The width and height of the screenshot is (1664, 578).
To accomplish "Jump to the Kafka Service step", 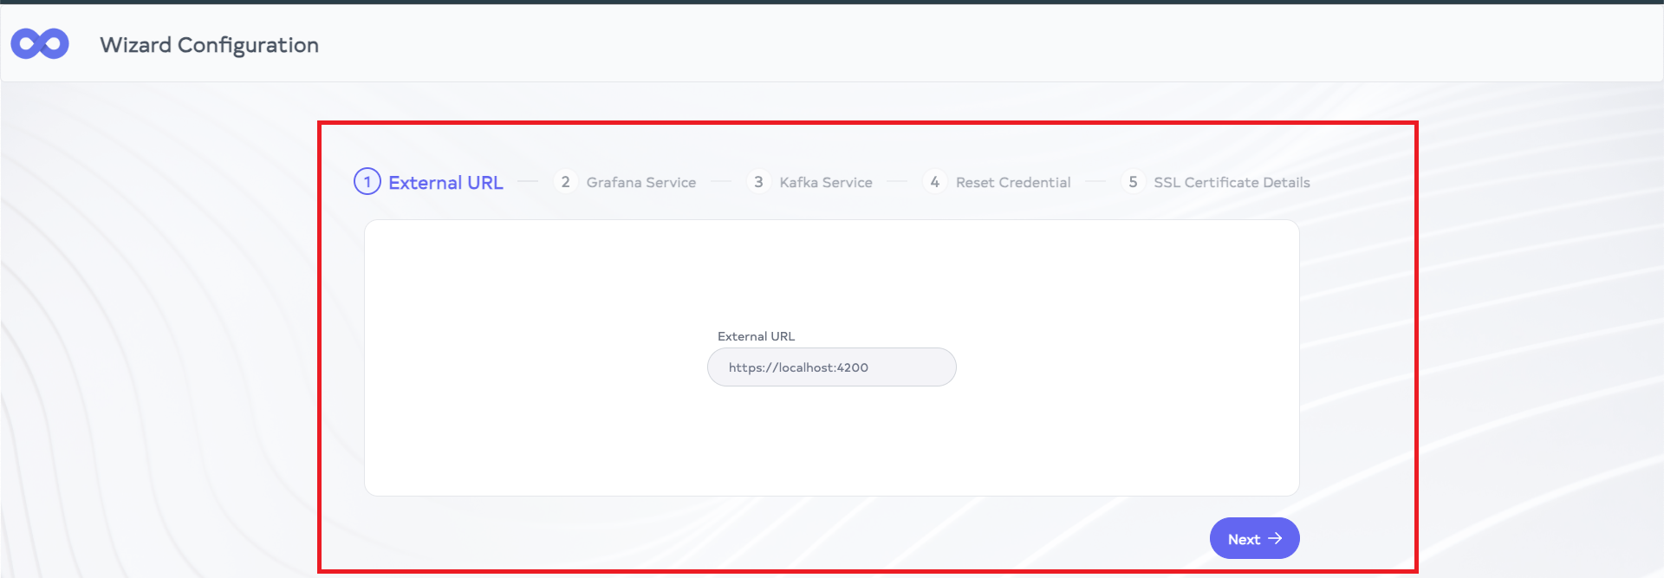I will tap(825, 183).
